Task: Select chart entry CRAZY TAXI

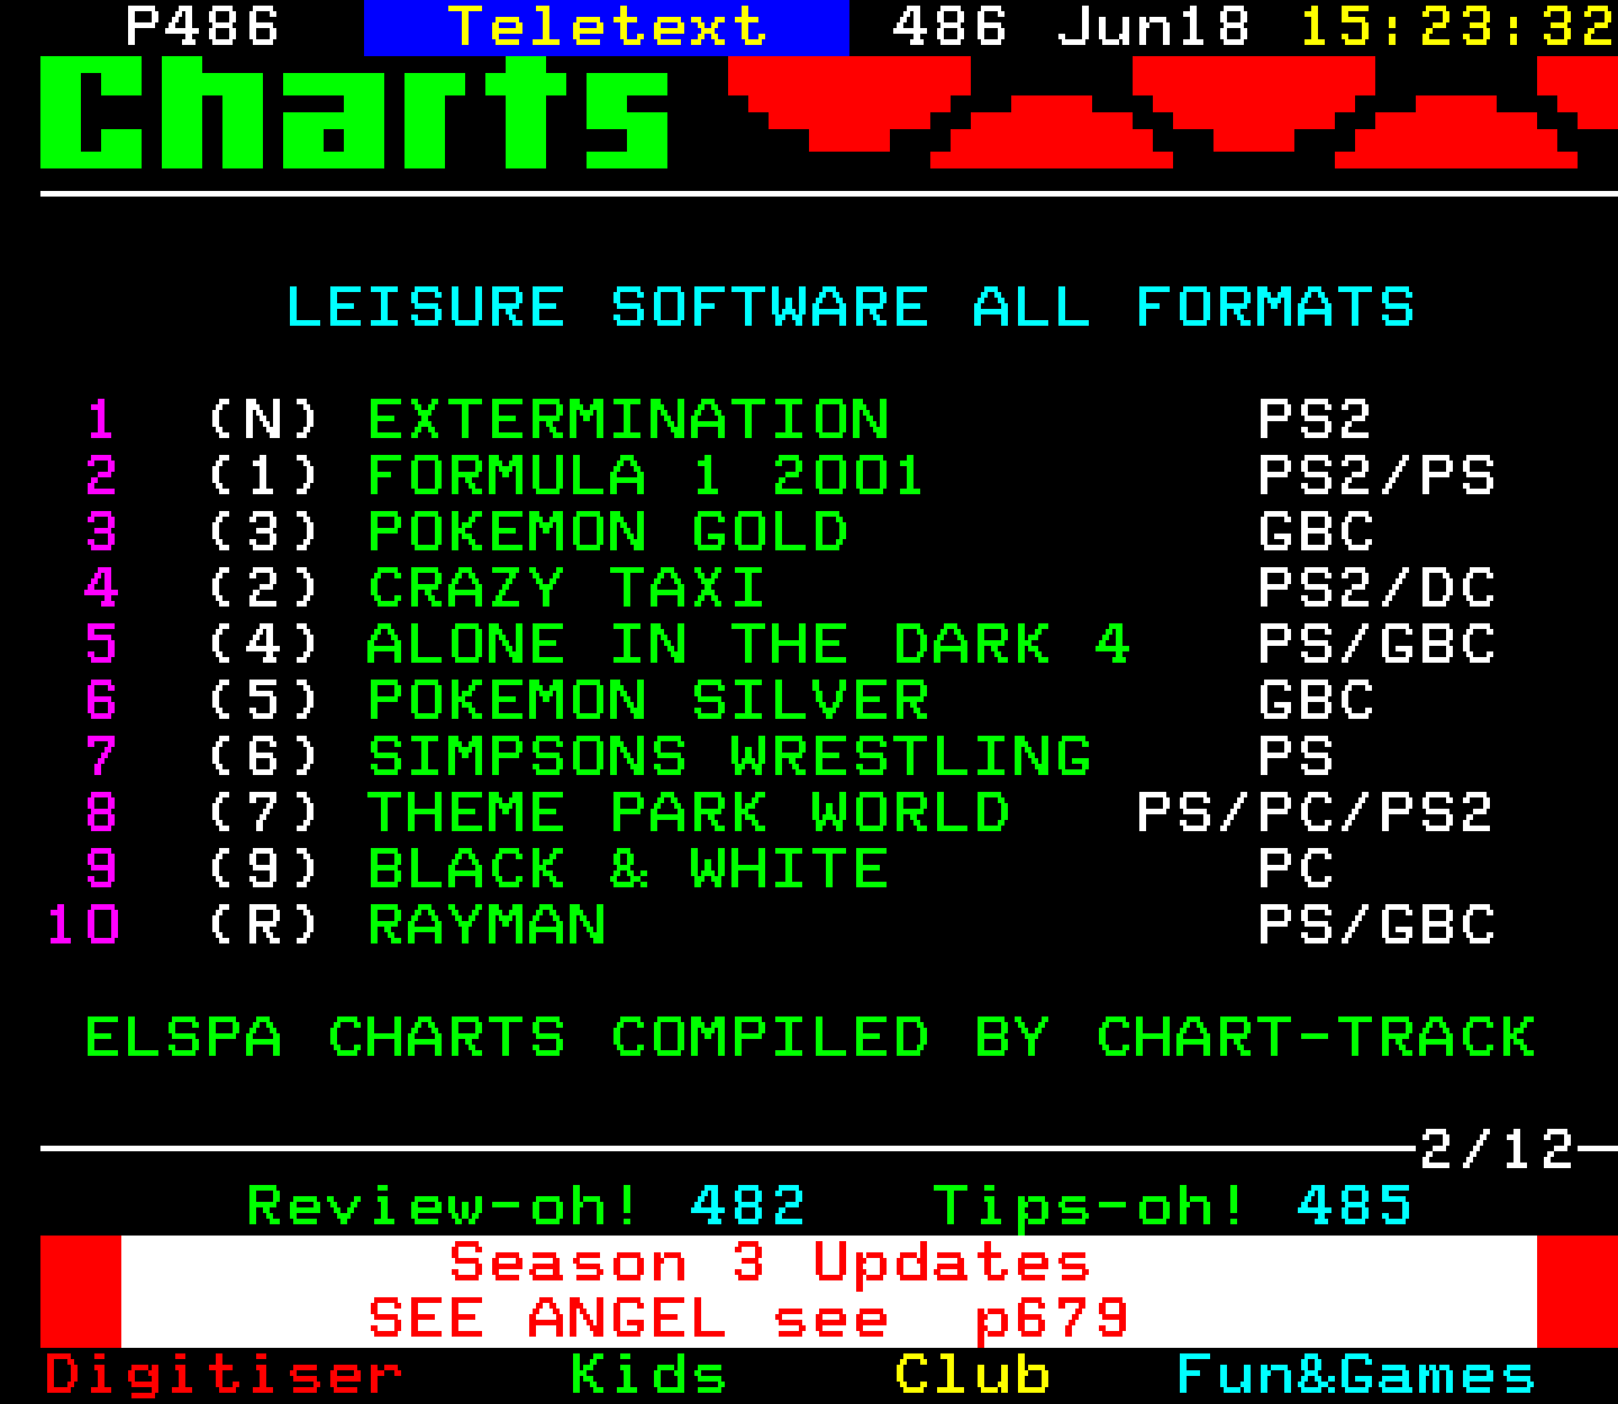Action: click(566, 587)
